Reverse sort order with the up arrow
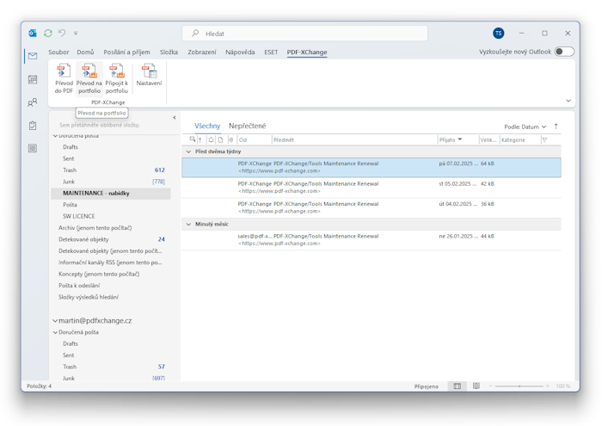 tap(556, 127)
